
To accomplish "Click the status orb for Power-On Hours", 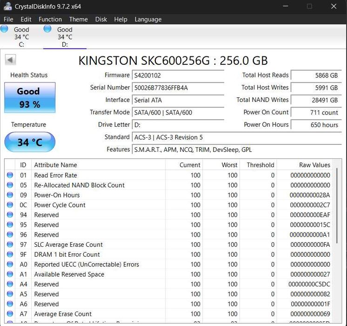I will 10,195.
